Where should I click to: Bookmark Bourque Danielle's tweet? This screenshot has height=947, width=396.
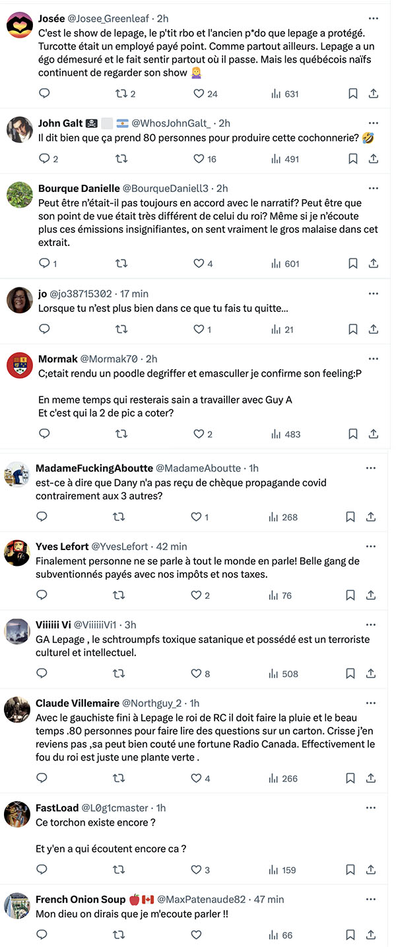click(353, 263)
